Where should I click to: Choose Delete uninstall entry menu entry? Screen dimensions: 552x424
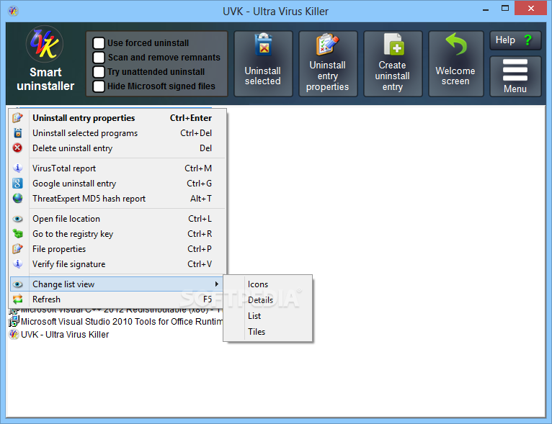click(x=117, y=148)
